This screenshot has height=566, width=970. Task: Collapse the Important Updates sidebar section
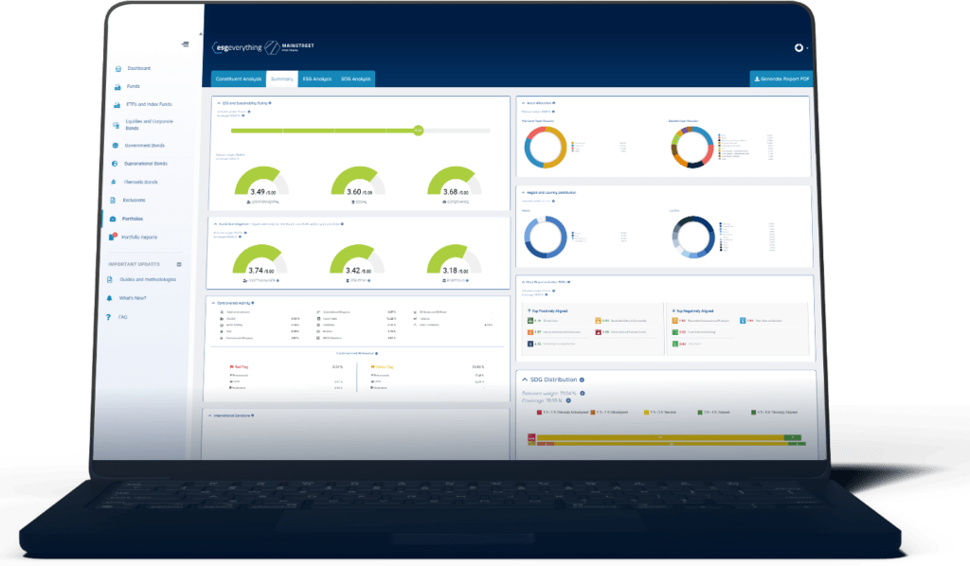[x=178, y=264]
